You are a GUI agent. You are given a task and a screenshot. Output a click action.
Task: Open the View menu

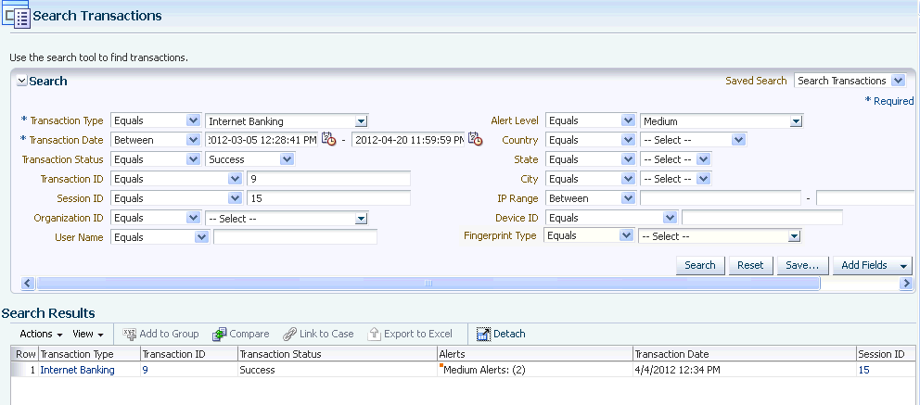88,334
